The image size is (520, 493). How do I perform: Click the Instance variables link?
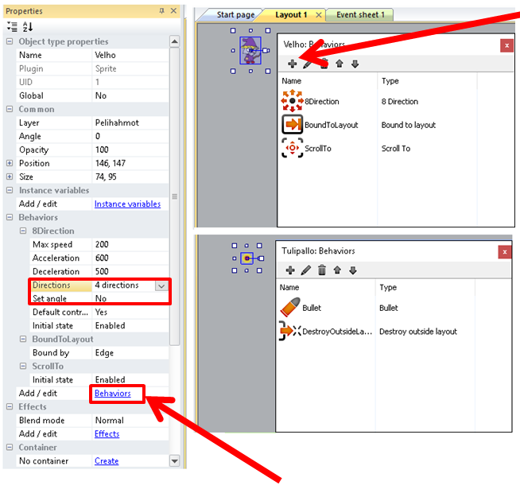point(127,204)
